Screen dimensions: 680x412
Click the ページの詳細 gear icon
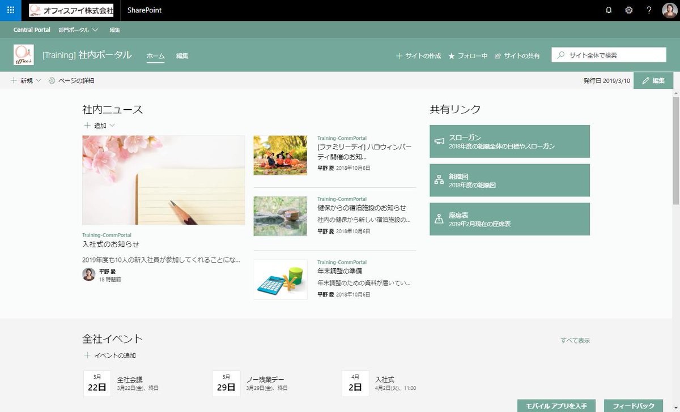pyautogui.click(x=52, y=81)
